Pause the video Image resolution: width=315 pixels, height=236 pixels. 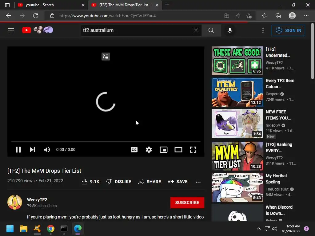click(18, 150)
